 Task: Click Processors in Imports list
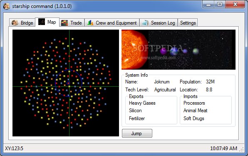coord(194,103)
